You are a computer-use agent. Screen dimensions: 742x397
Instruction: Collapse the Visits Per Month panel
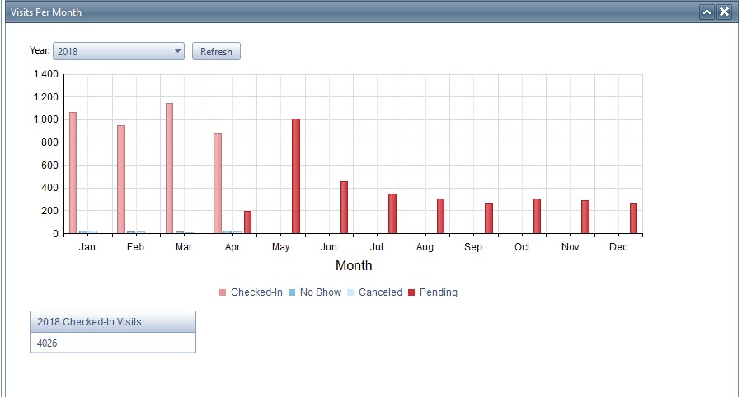coord(707,12)
